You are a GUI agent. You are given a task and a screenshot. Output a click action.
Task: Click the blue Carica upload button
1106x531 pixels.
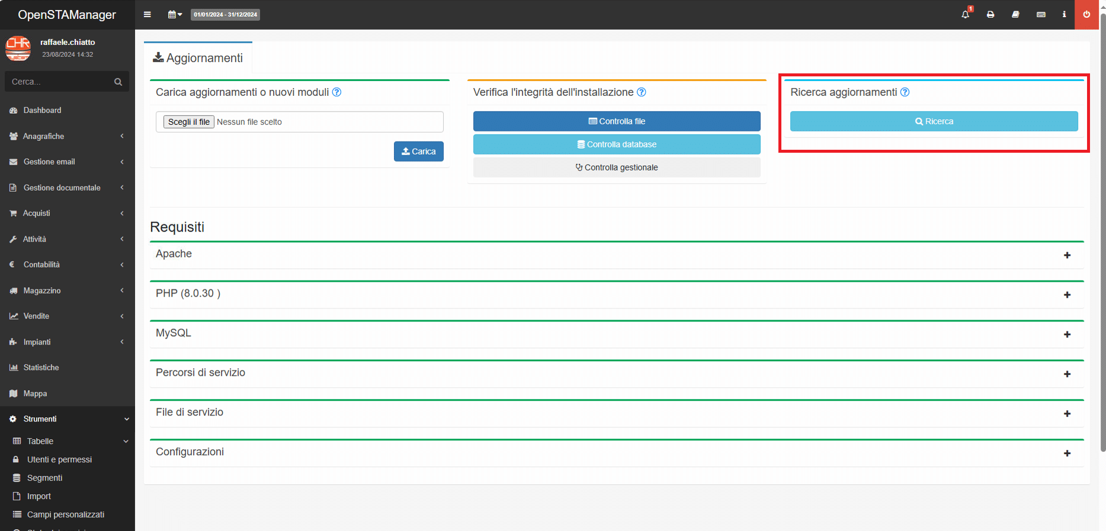pyautogui.click(x=419, y=152)
